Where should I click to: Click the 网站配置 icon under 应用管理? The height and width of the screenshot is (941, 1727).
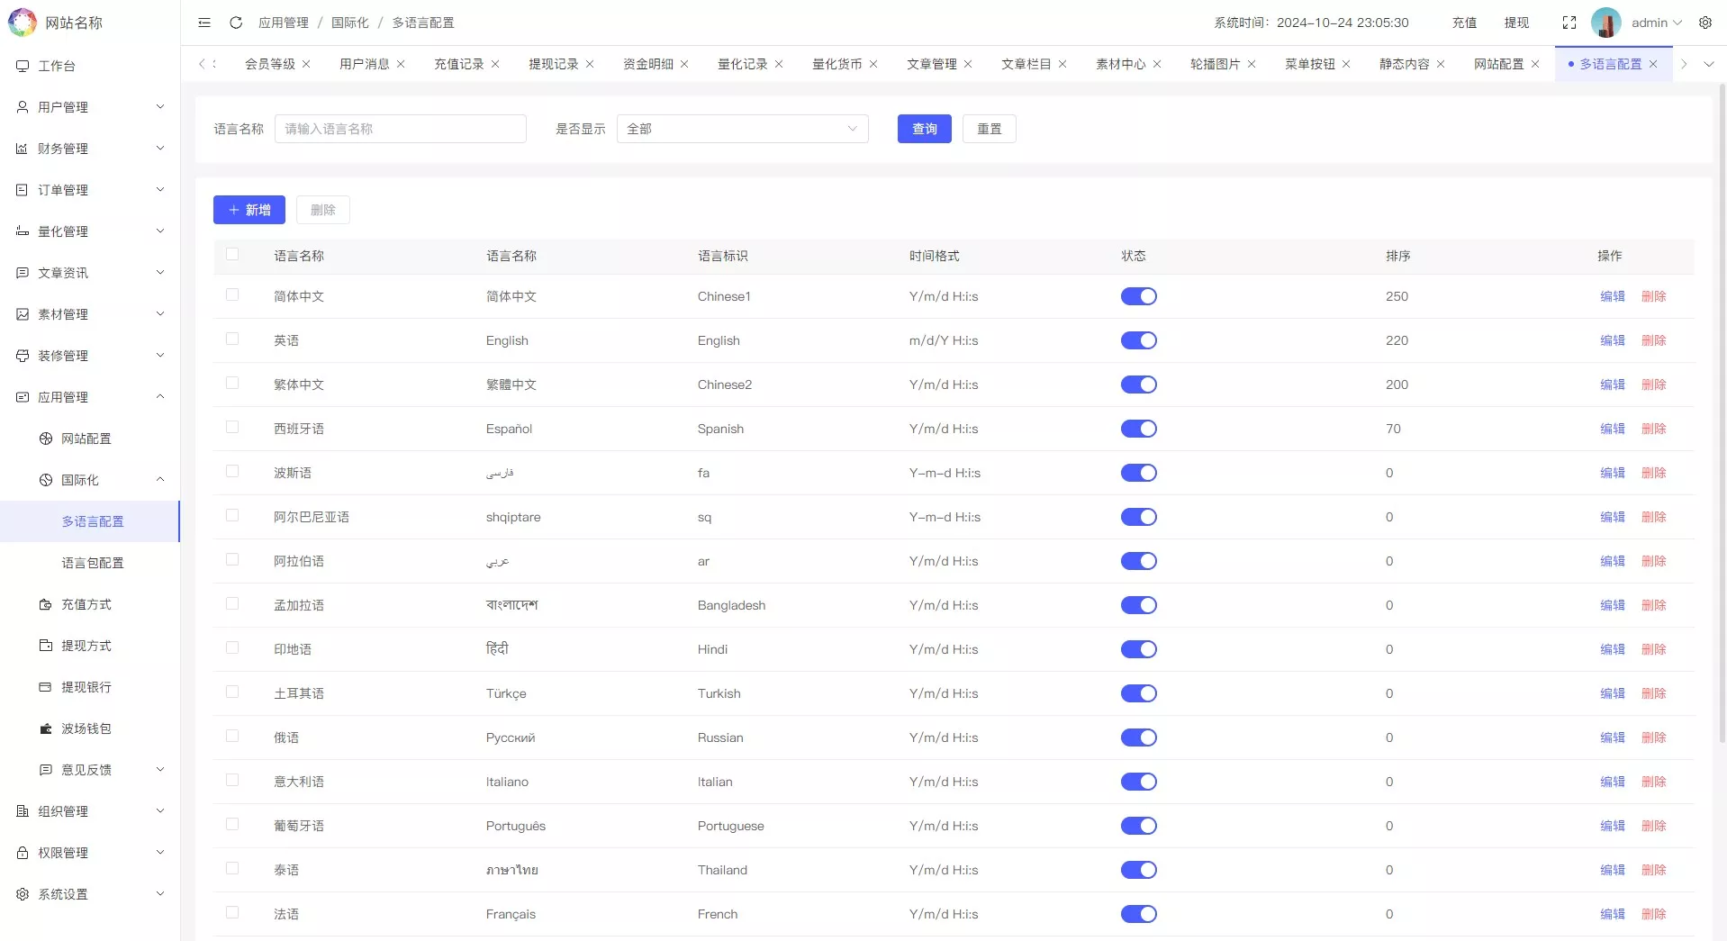[43, 439]
